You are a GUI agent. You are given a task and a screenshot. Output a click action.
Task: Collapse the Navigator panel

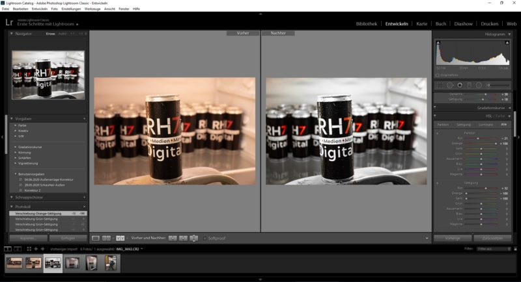[x=12, y=34]
